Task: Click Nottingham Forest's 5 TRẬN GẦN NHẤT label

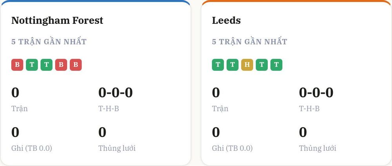Action: 49,42
